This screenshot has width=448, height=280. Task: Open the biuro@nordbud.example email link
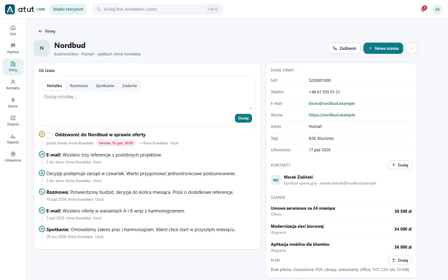coord(332,103)
